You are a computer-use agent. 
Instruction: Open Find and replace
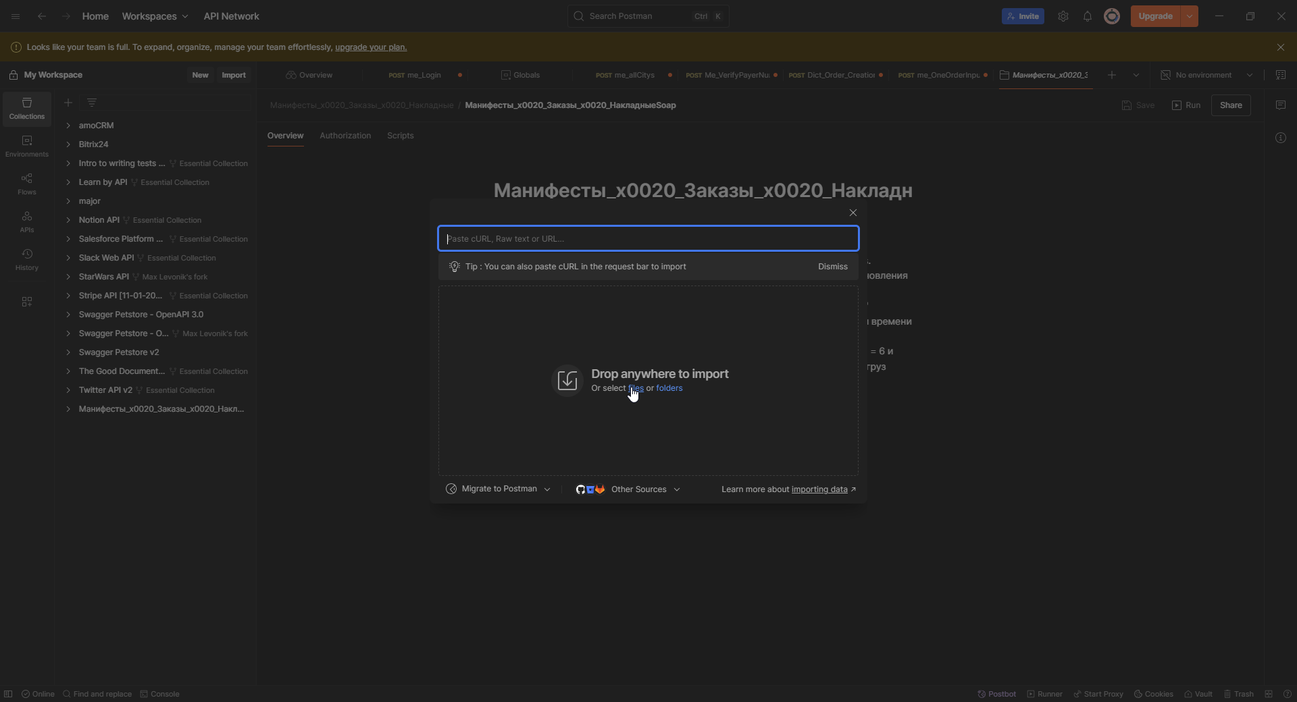click(97, 694)
